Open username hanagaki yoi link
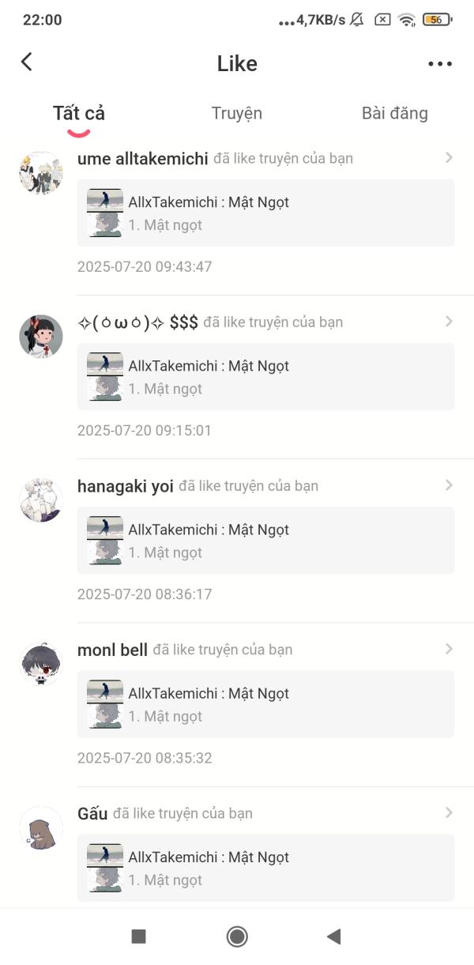Viewport: 474px width, 965px height. (126, 486)
